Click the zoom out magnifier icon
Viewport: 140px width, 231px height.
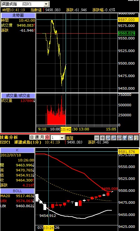click(x=108, y=138)
